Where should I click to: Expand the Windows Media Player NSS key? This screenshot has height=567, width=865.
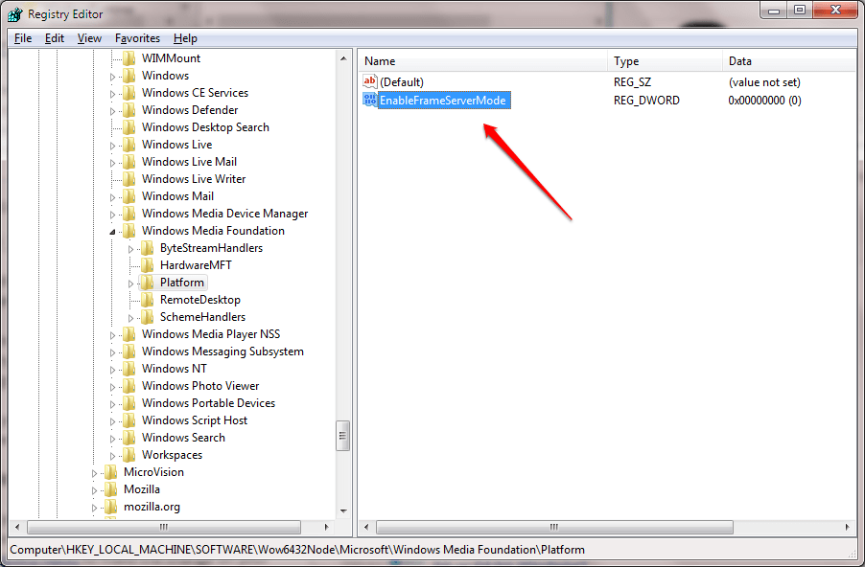[113, 333]
